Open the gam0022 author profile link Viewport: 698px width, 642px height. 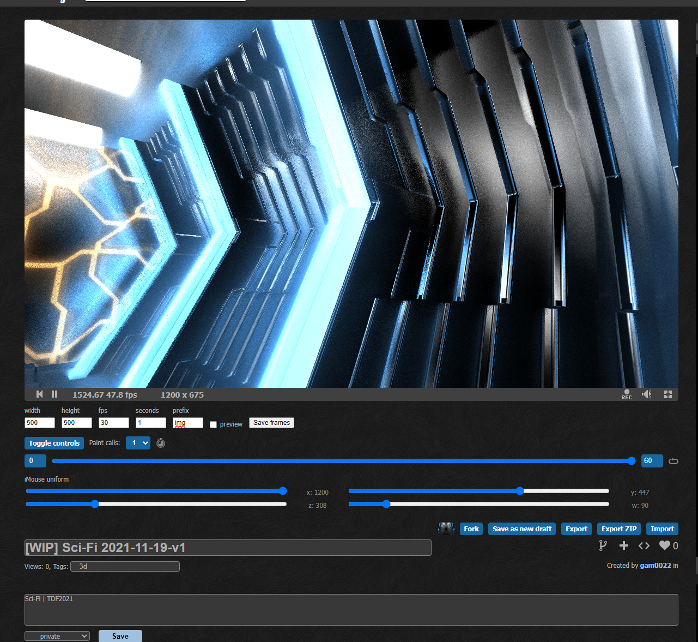click(655, 566)
